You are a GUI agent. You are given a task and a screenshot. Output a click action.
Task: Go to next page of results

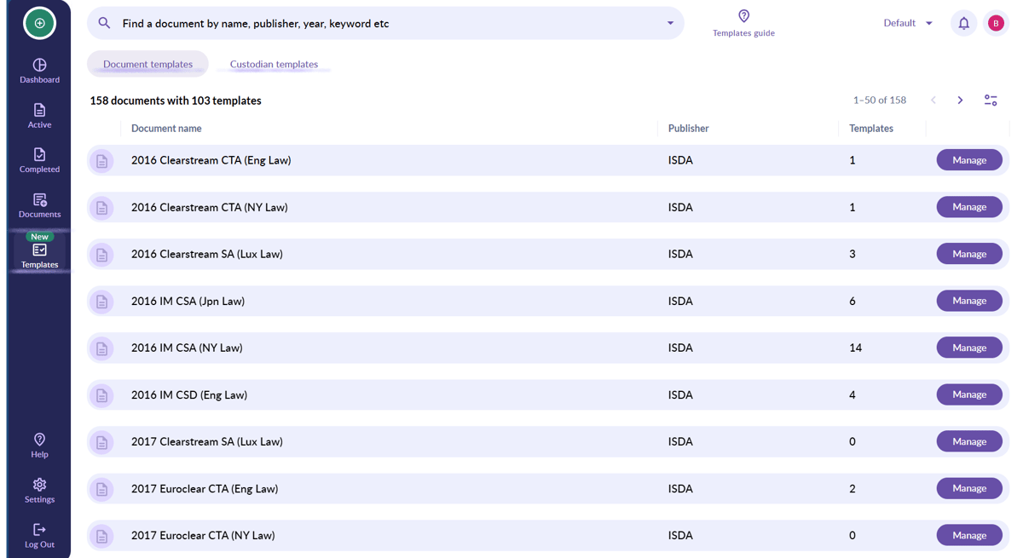tap(960, 101)
